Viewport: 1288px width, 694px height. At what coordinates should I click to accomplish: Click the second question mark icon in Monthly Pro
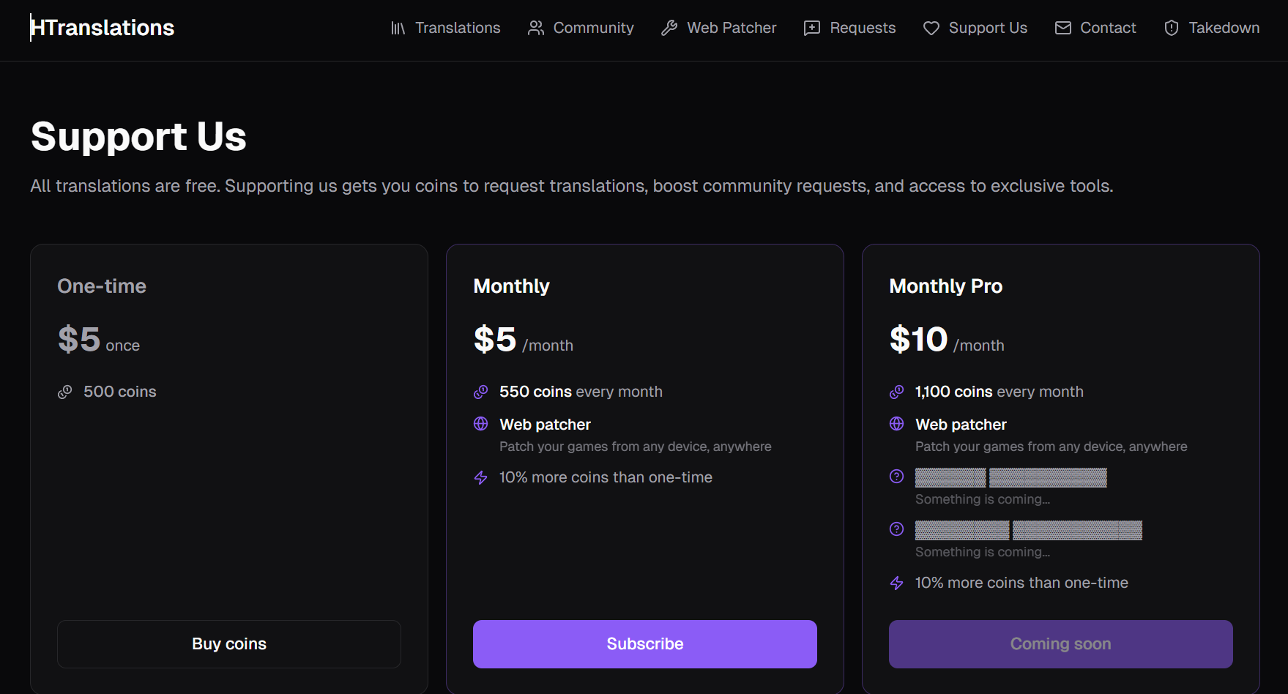(x=897, y=529)
